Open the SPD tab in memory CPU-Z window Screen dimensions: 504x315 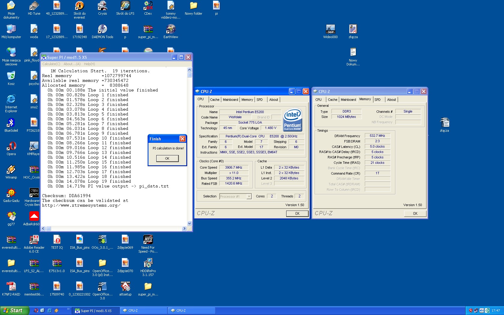point(377,100)
